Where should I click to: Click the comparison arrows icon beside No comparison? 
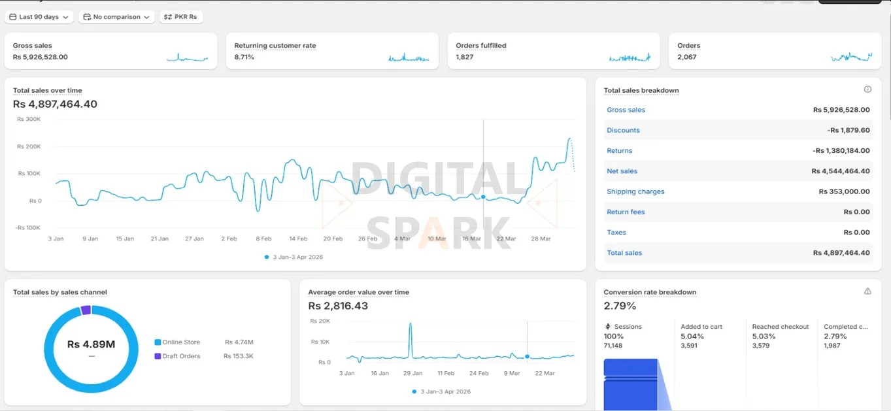[87, 17]
